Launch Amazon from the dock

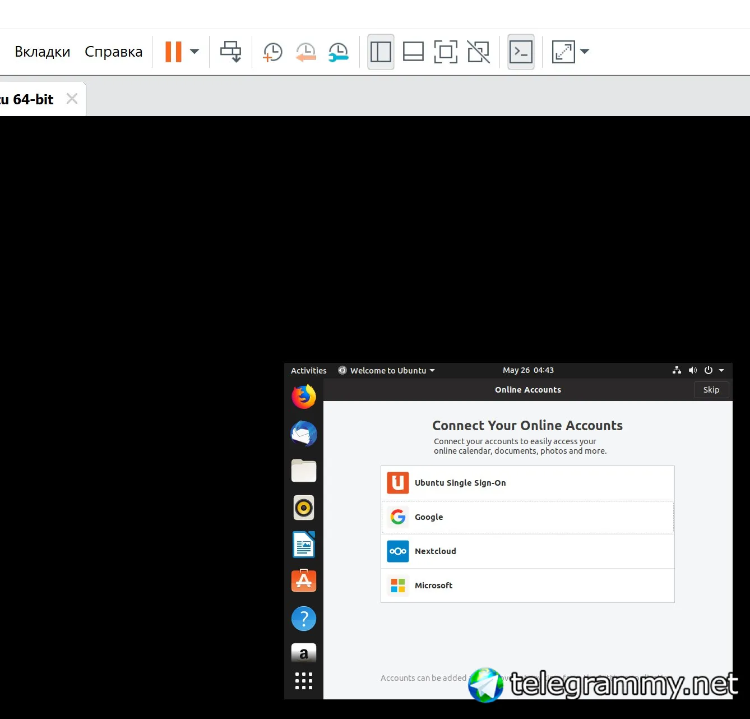(x=304, y=653)
